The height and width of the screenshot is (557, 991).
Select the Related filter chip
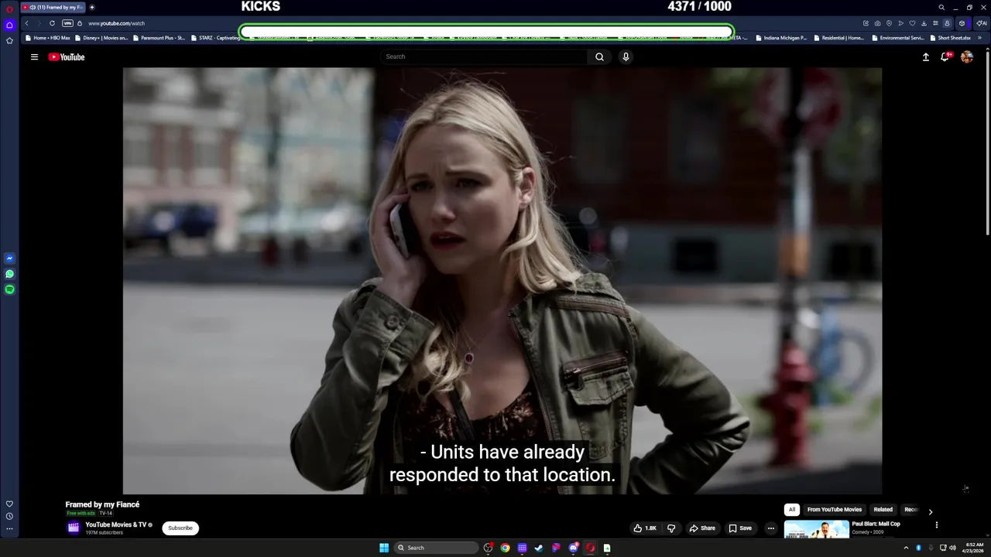point(883,510)
